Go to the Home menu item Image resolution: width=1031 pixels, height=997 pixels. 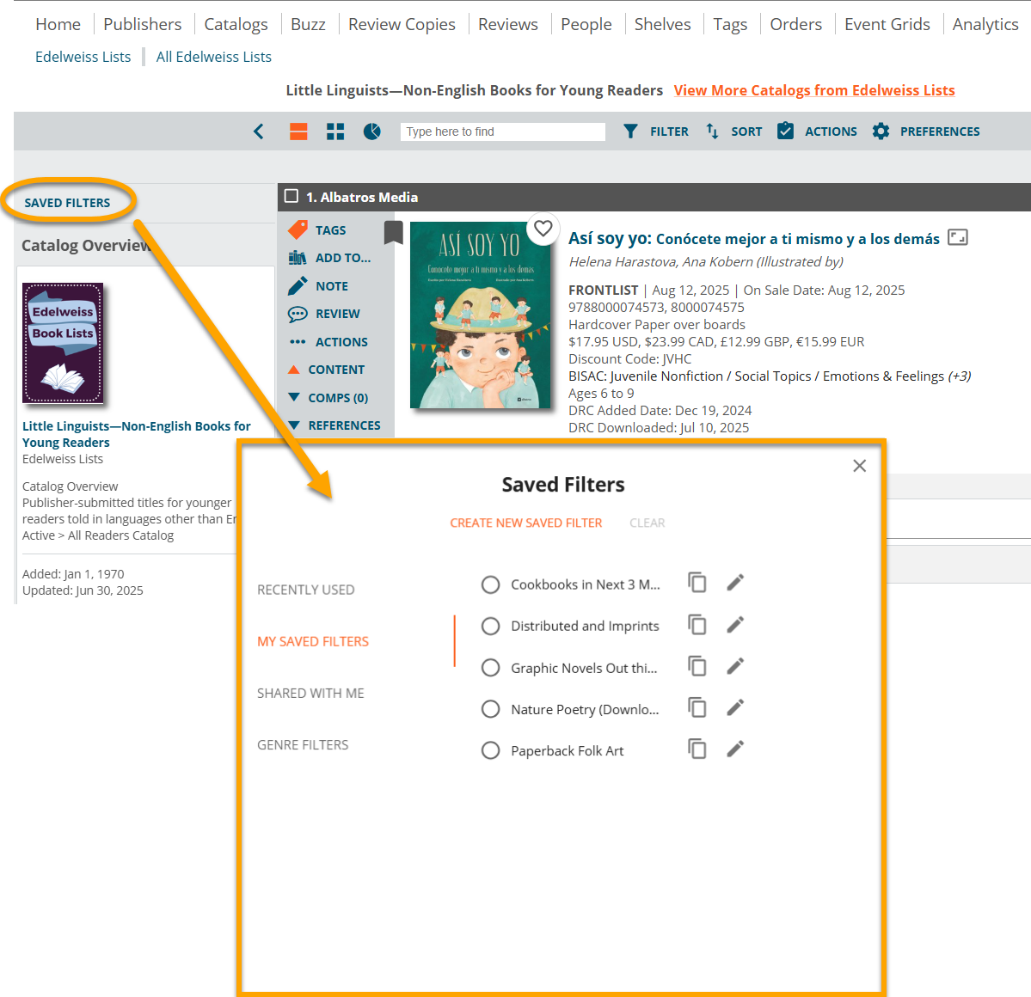[58, 24]
